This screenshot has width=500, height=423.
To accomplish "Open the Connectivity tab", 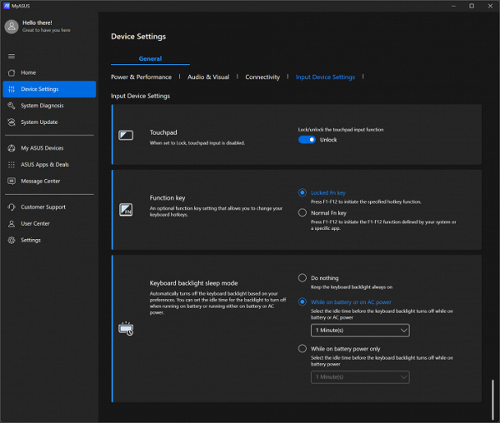I will [262, 77].
